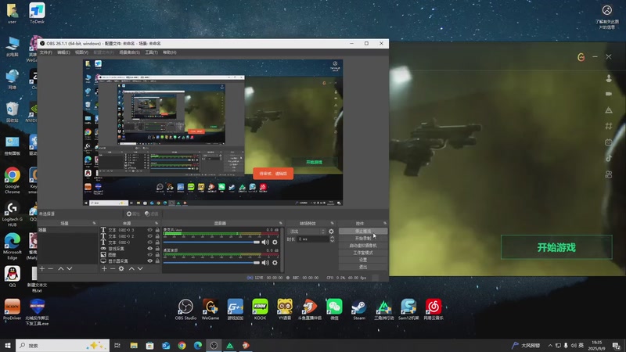Open transition properties gear beside 淡出

(x=331, y=232)
